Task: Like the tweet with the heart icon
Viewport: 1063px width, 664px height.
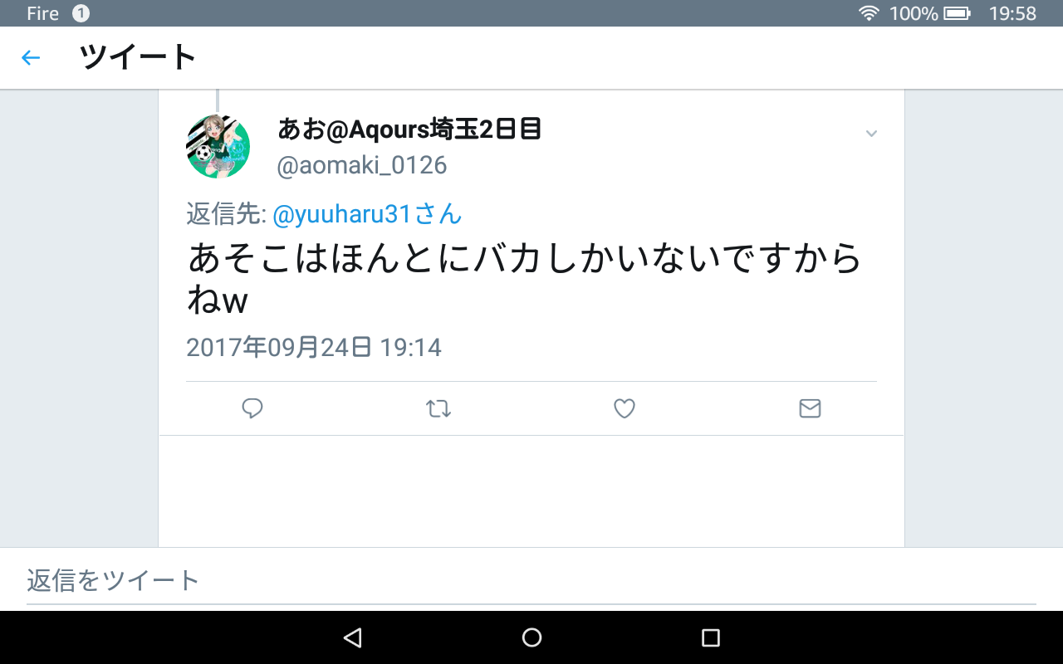Action: [x=625, y=408]
